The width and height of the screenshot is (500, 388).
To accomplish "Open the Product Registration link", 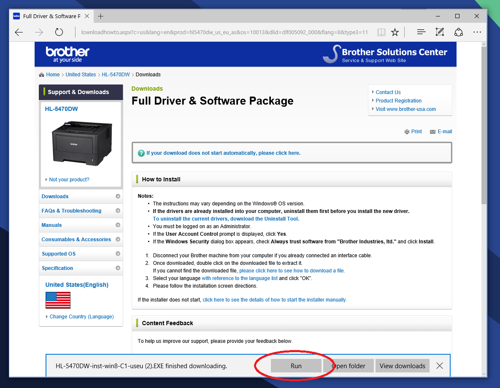I will click(399, 101).
